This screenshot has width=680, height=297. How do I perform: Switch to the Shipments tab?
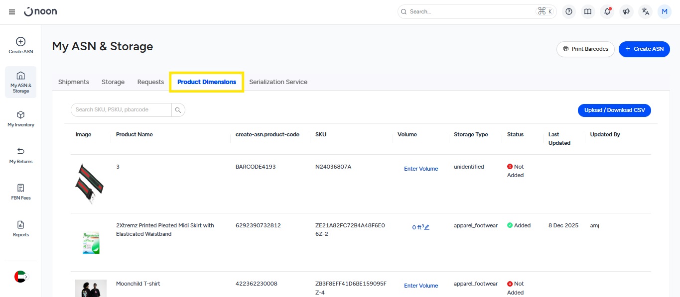coord(73,82)
